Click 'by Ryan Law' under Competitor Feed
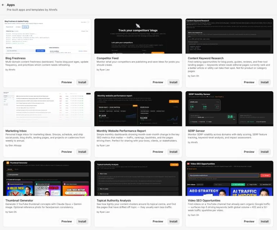This screenshot has width=277, height=230. click(x=103, y=70)
